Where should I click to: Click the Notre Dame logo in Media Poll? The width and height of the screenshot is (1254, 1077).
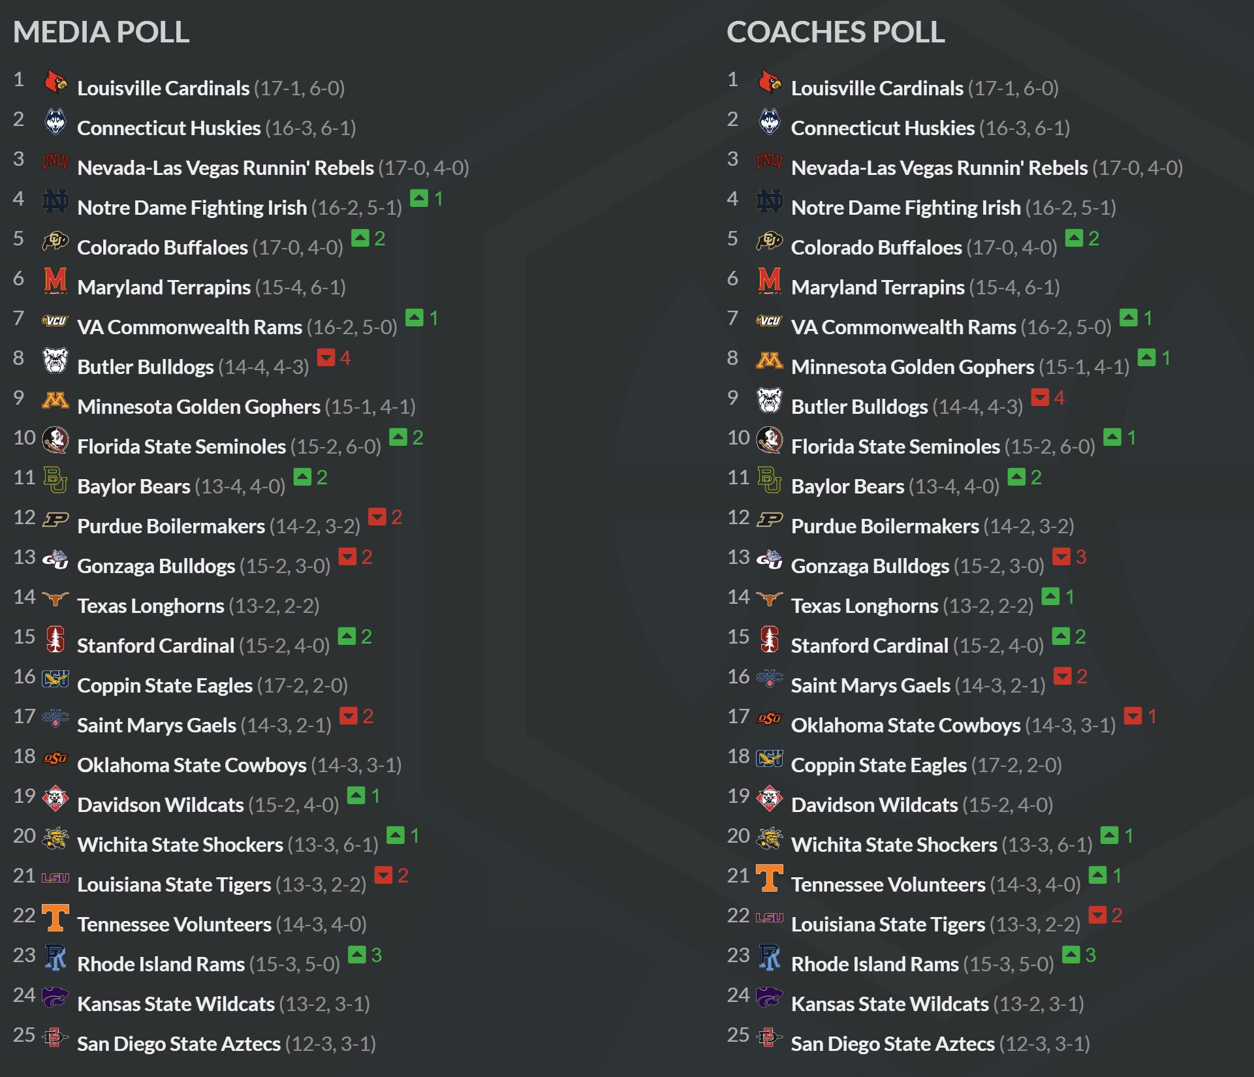[x=55, y=202]
